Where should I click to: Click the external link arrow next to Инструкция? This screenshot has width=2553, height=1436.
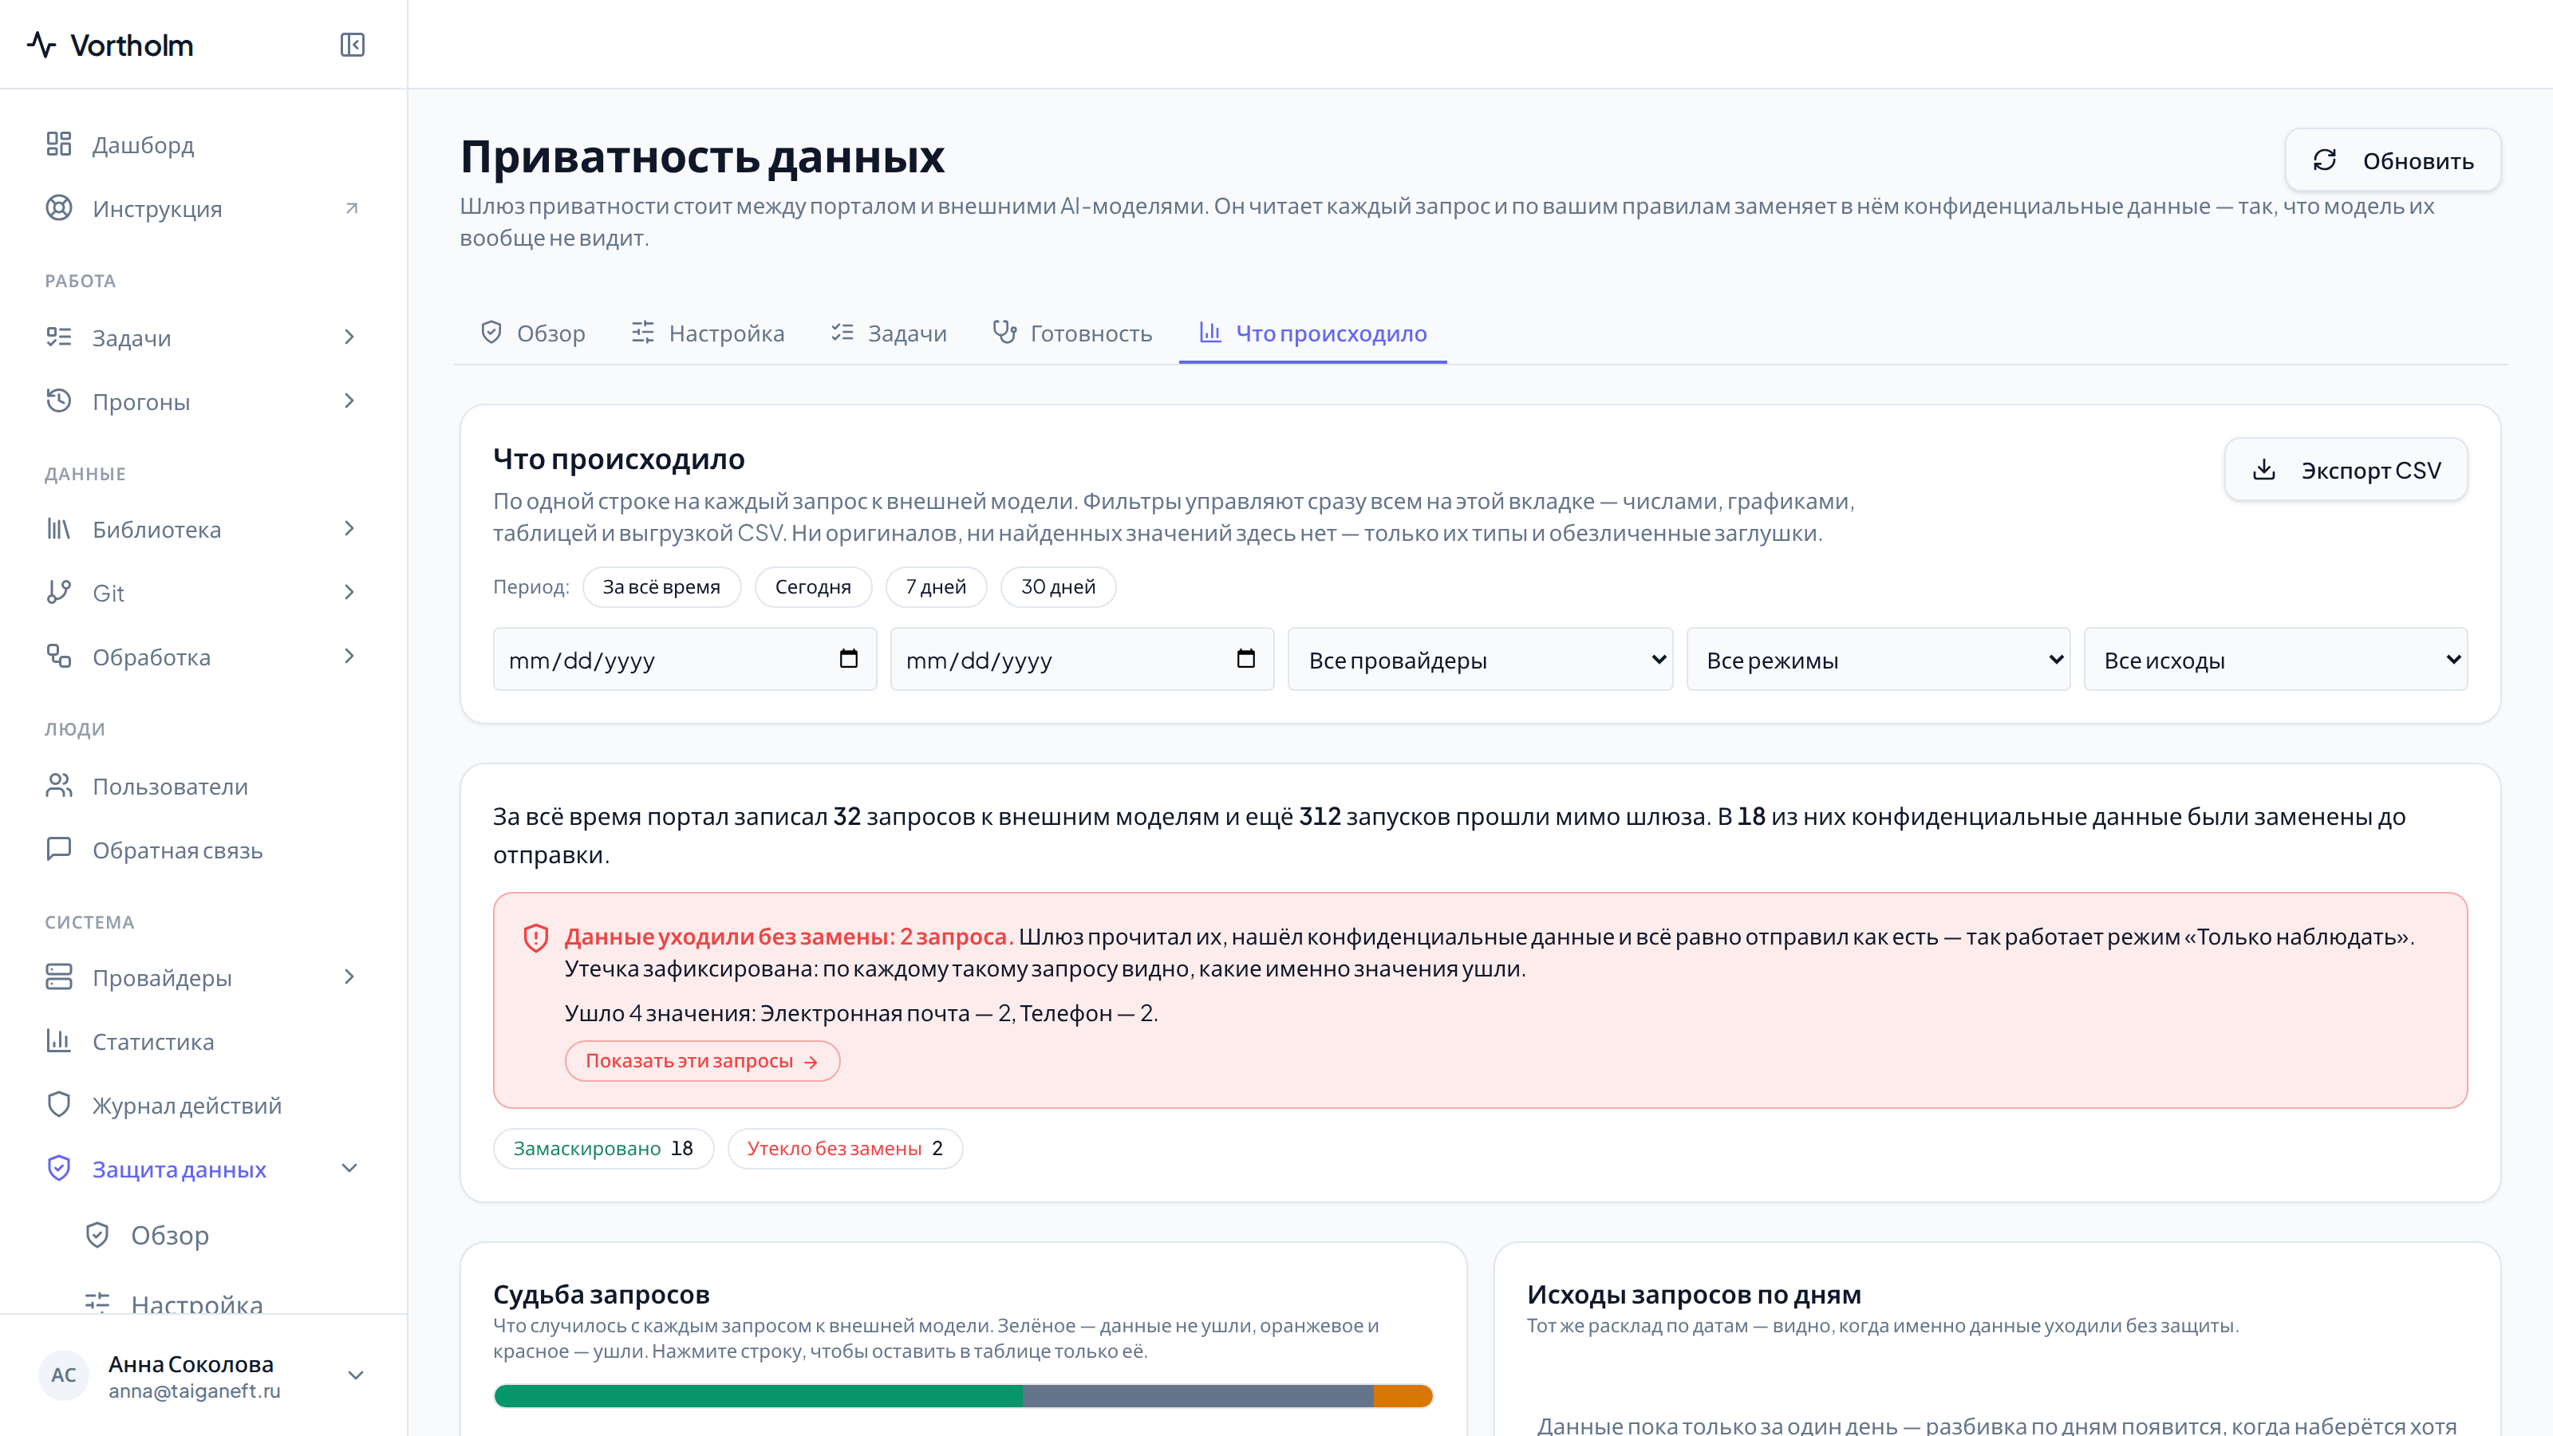351,208
